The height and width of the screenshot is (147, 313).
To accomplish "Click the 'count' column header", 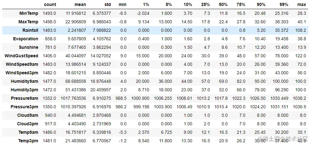I will pos(50,5).
